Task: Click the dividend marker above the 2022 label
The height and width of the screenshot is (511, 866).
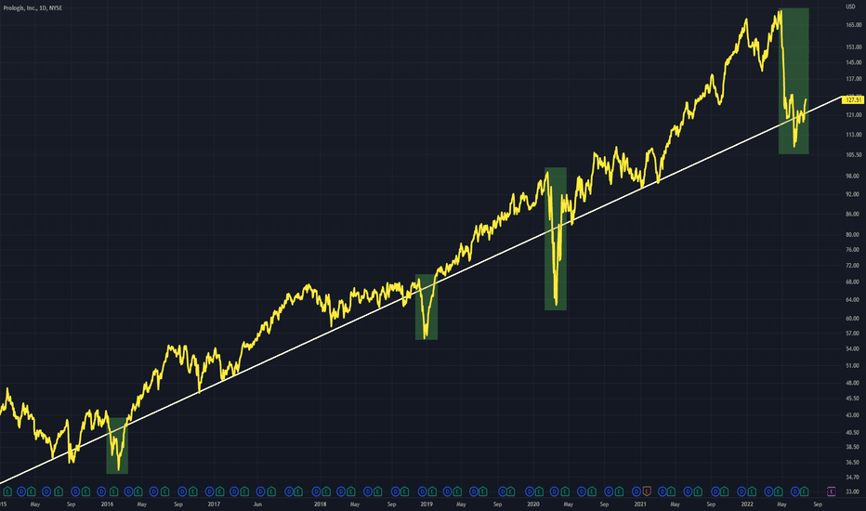Action: click(741, 491)
